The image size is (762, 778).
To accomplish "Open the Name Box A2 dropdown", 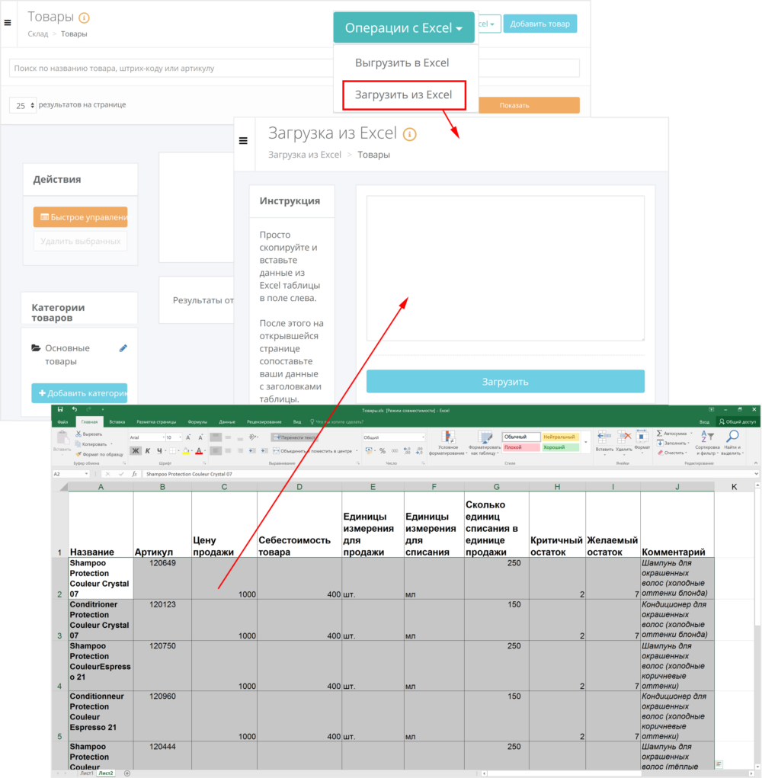I will pos(86,474).
